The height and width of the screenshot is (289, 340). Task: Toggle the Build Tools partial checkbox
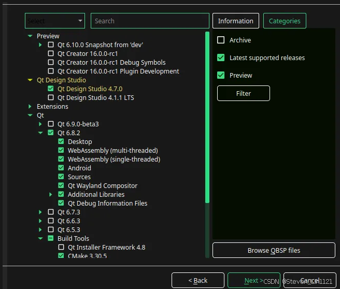point(51,238)
